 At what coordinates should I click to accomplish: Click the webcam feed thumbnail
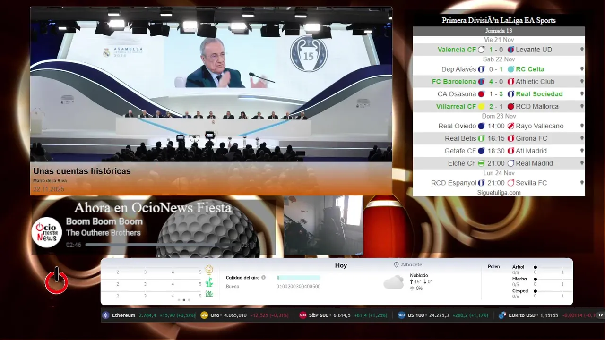point(323,226)
